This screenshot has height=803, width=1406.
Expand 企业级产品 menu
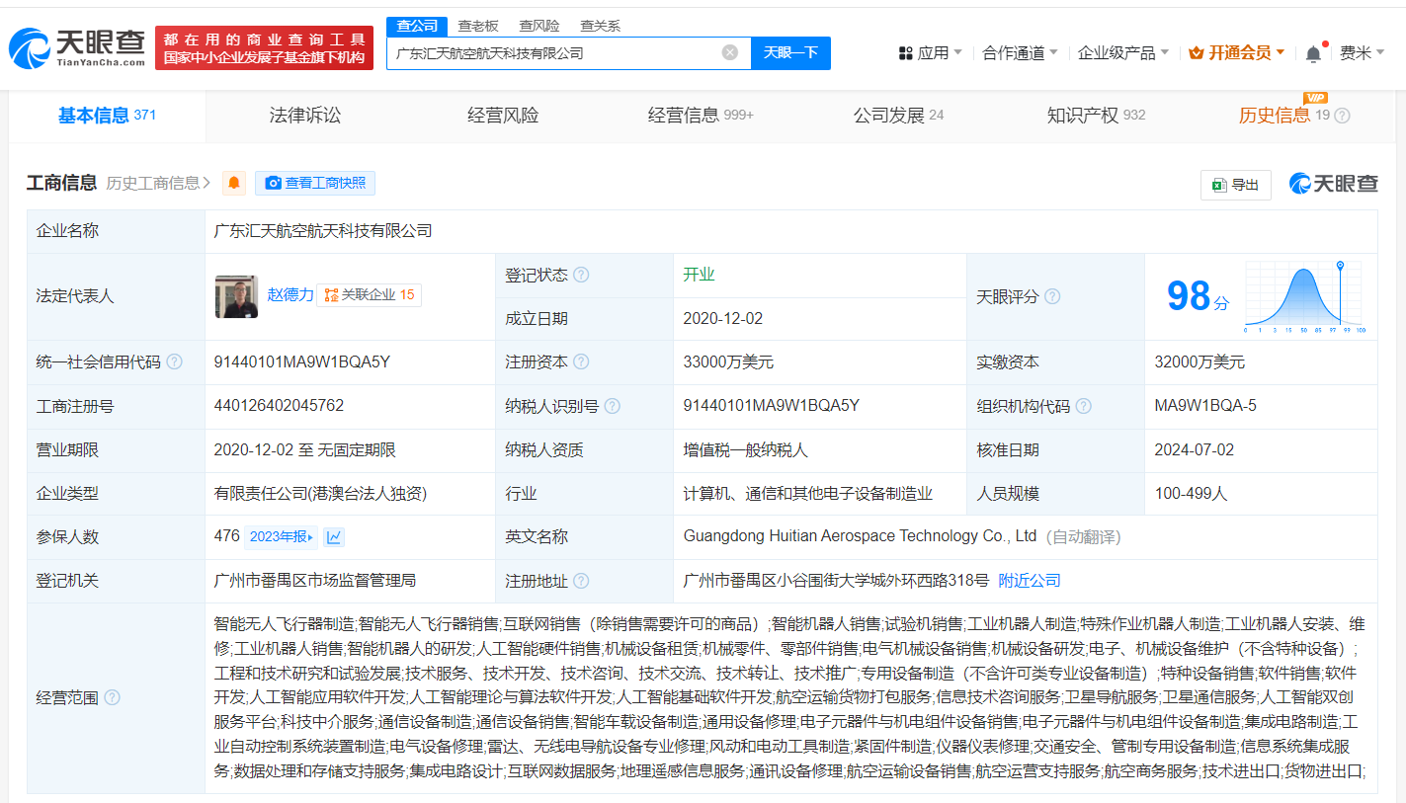coord(1122,53)
